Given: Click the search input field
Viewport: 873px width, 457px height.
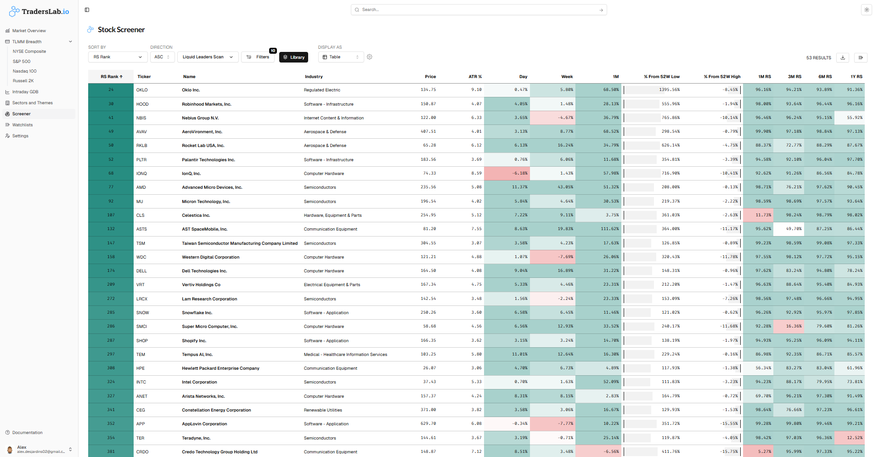Looking at the screenshot, I should [479, 10].
